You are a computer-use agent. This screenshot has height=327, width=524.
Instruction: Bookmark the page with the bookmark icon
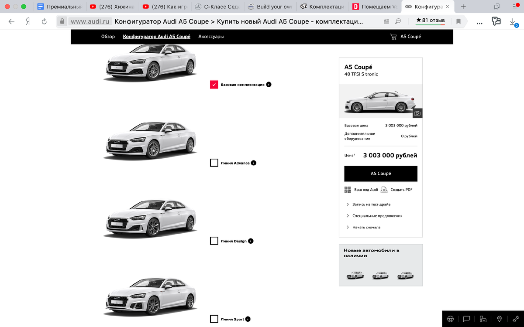click(x=458, y=21)
